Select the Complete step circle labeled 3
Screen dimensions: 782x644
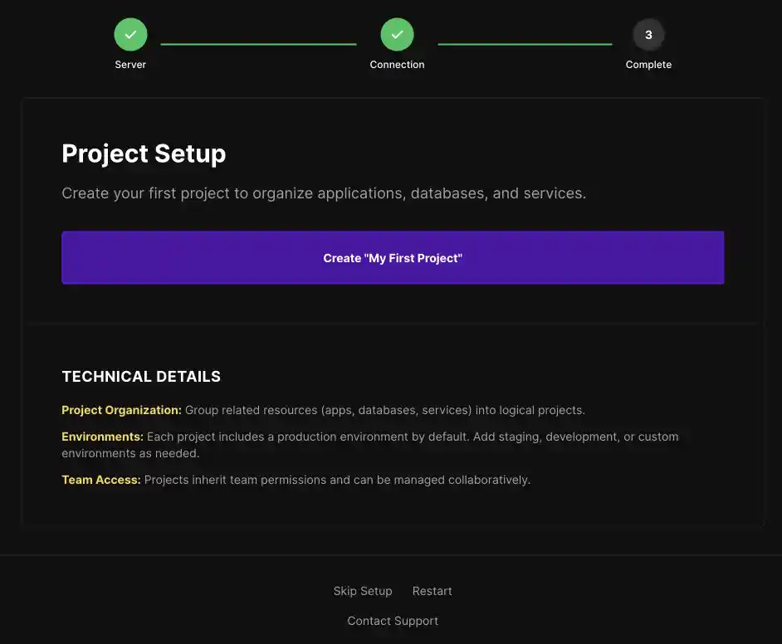(x=648, y=34)
